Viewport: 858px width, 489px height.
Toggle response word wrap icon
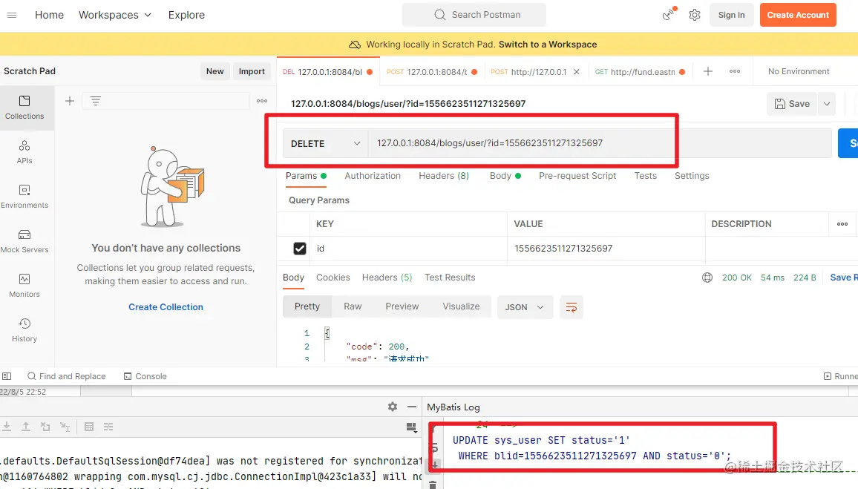pos(572,307)
